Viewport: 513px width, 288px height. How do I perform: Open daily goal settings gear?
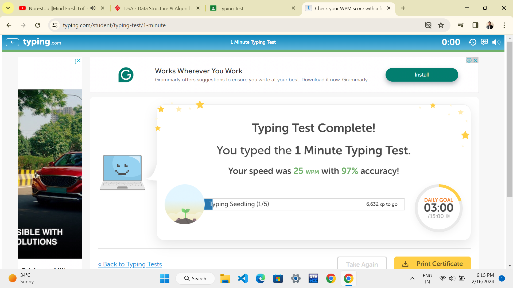448,216
